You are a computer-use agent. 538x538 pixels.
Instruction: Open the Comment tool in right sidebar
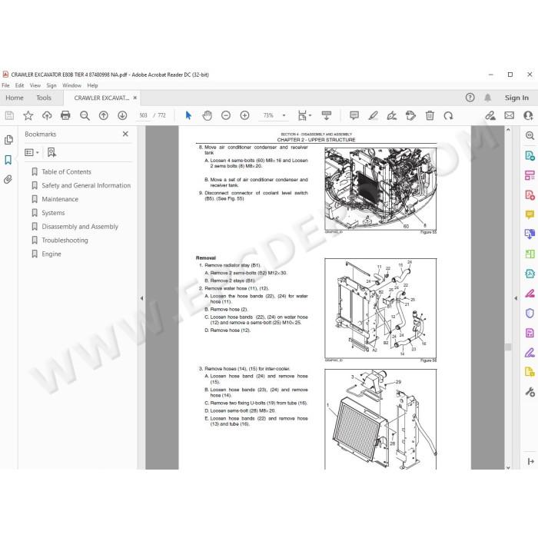pyautogui.click(x=530, y=214)
